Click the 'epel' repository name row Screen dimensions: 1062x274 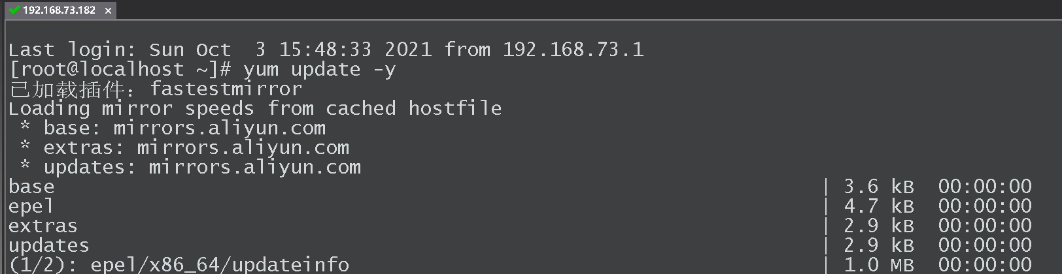point(31,207)
